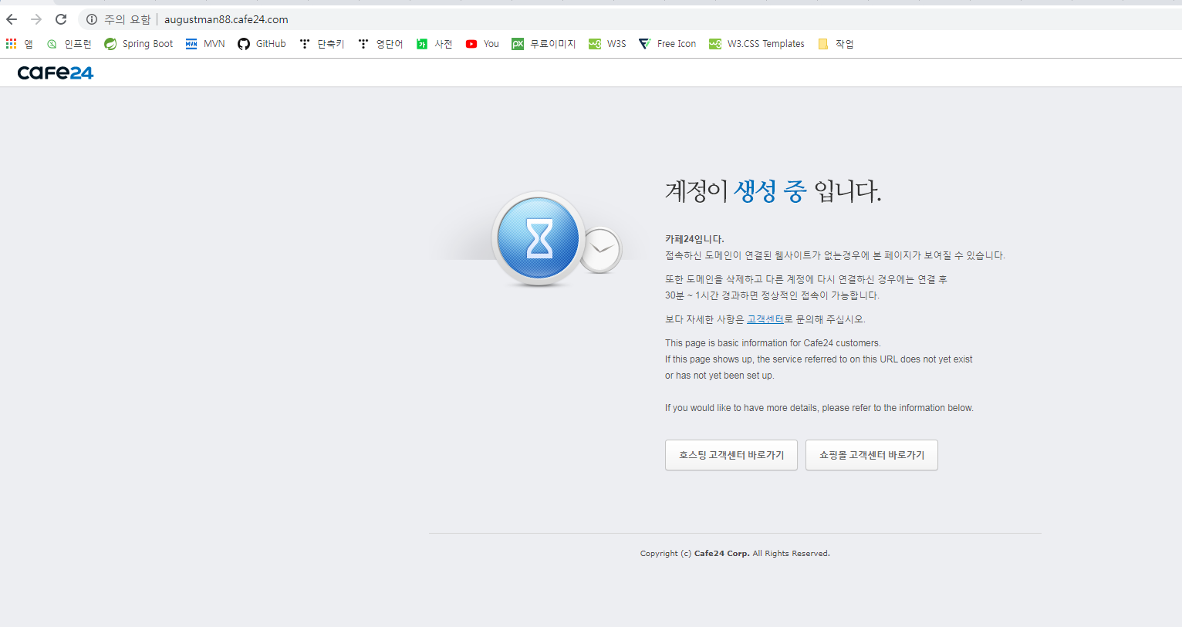Viewport: 1182px width, 627px height.
Task: Click the Cafe24 logo
Action: point(56,72)
